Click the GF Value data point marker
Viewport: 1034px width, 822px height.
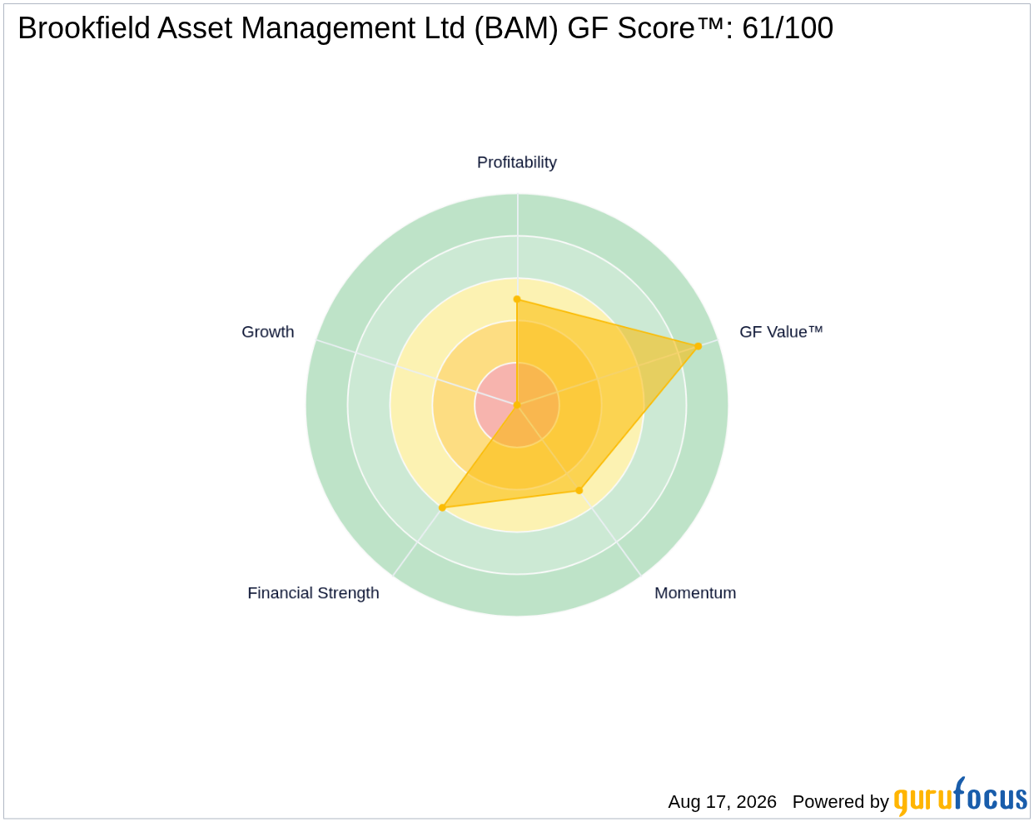tap(698, 346)
